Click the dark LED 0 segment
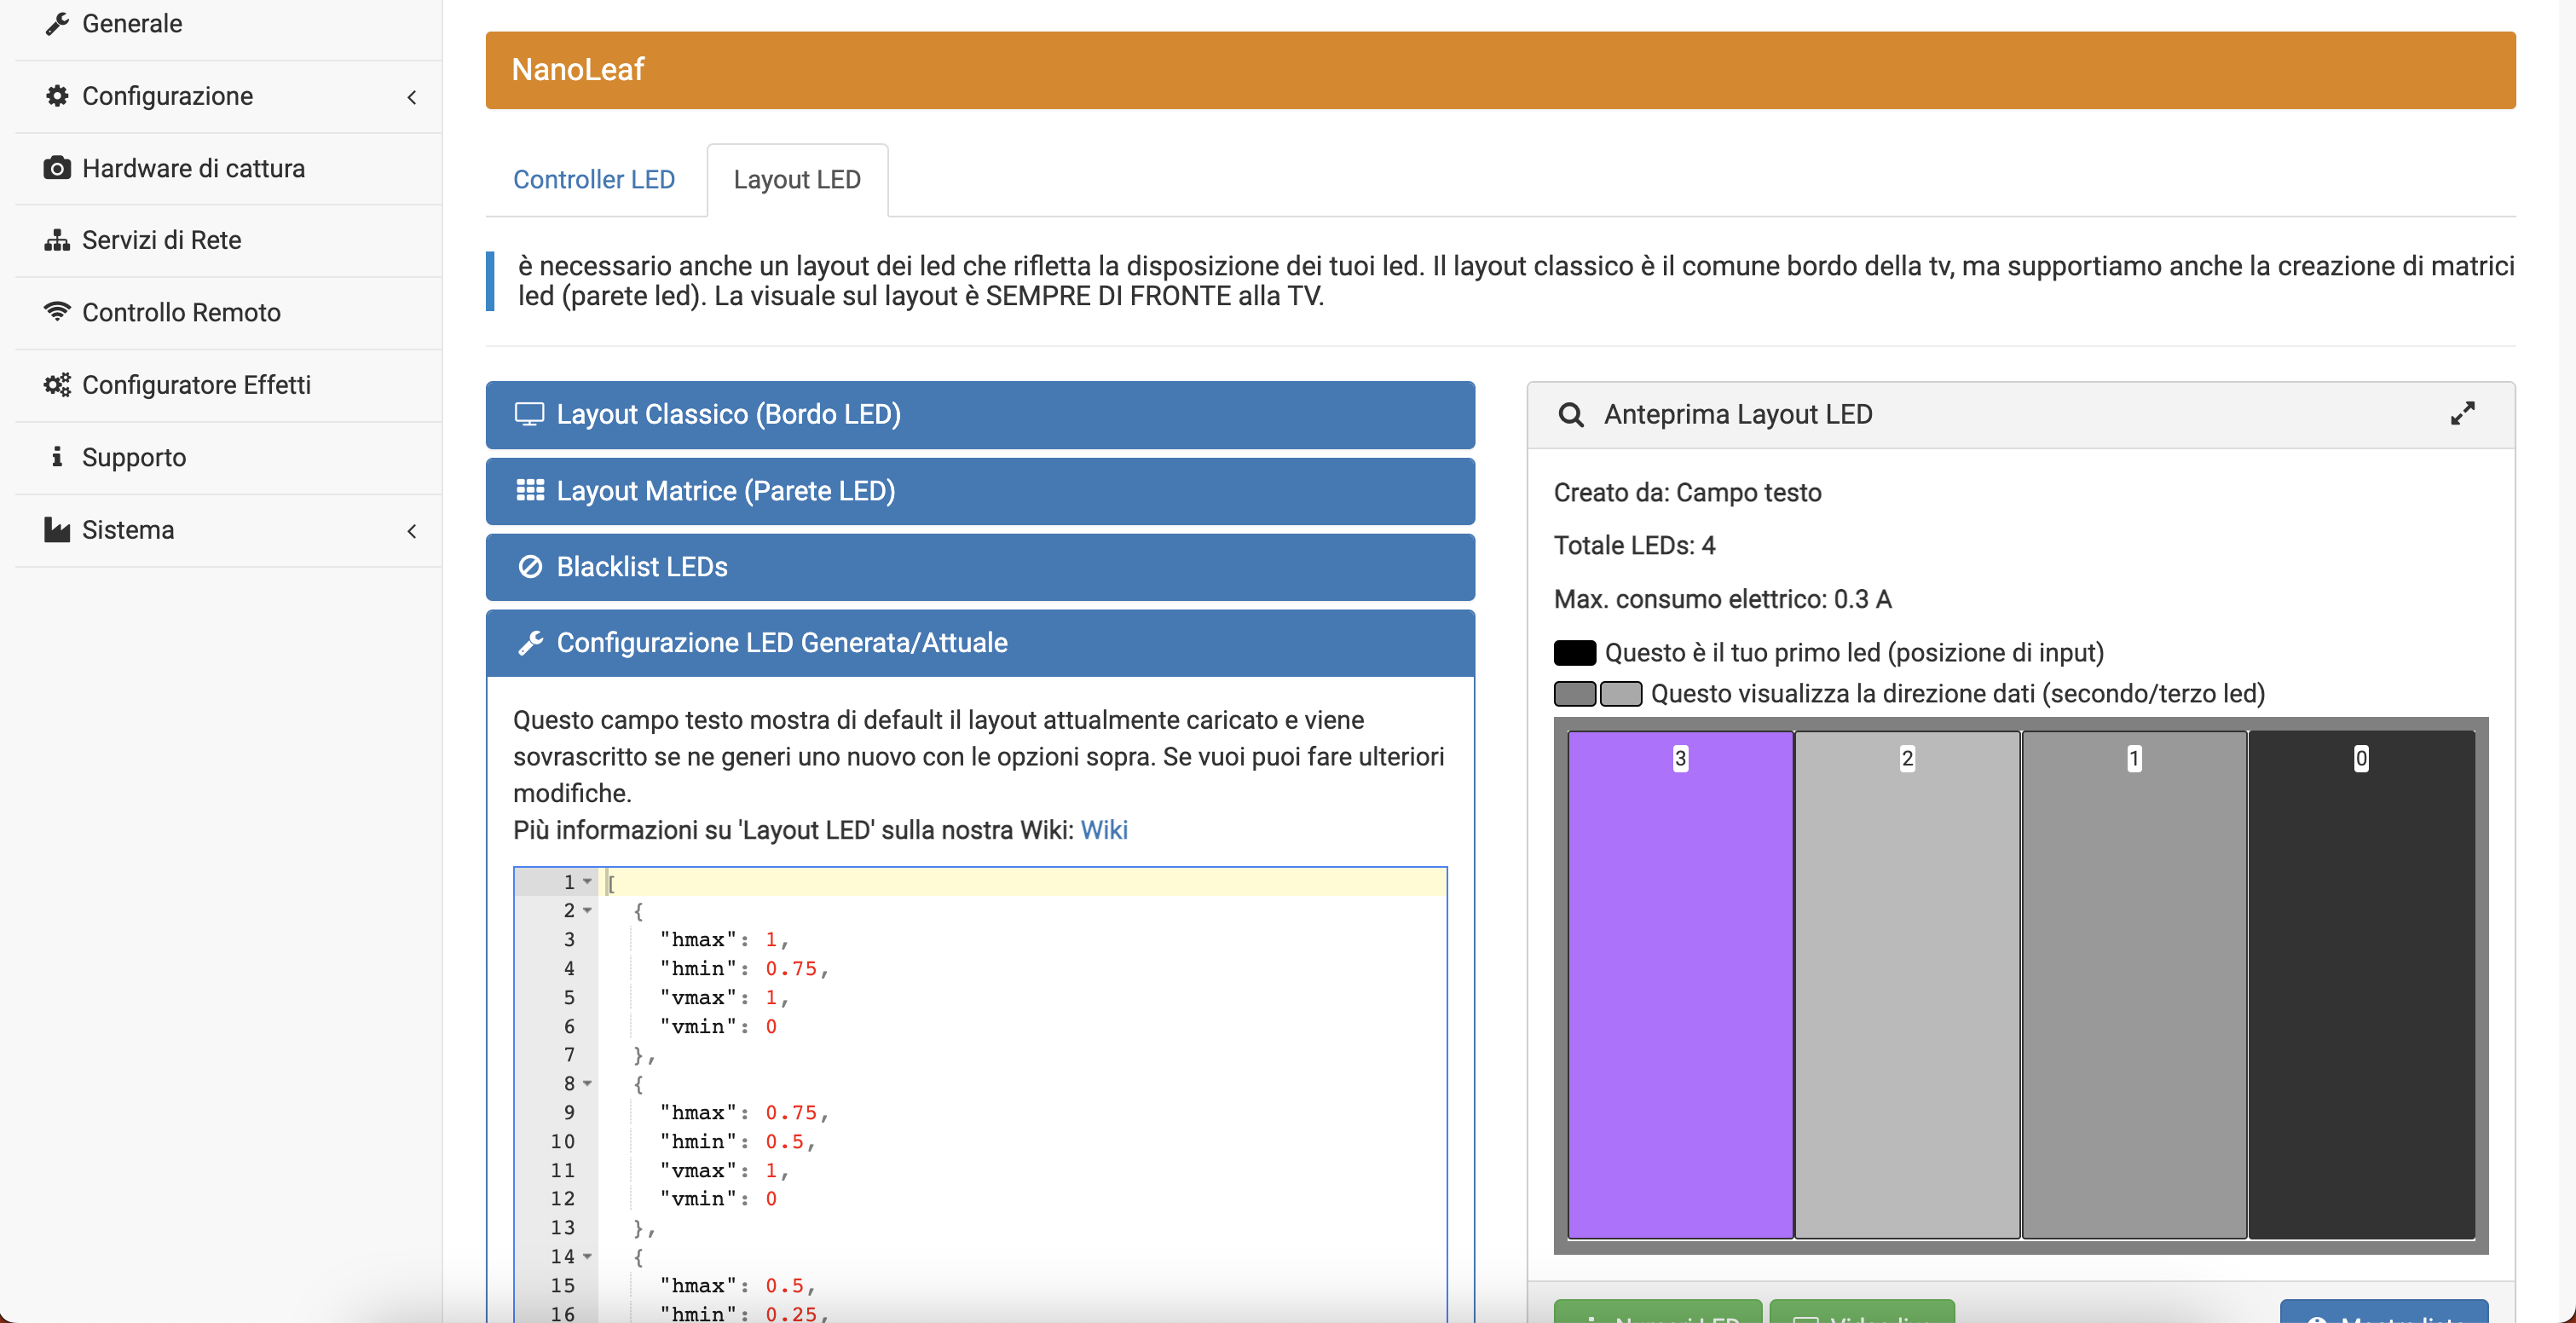This screenshot has height=1323, width=2576. [x=2361, y=985]
